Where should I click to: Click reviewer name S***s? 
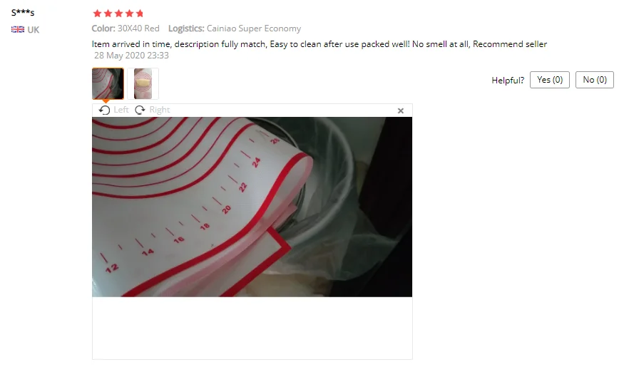point(23,12)
